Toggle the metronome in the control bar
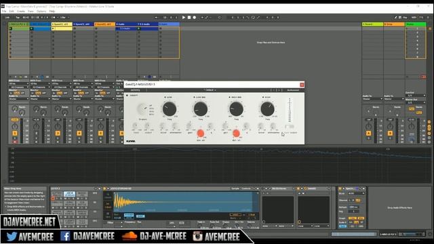434x244 pixels. pyautogui.click(x=54, y=18)
